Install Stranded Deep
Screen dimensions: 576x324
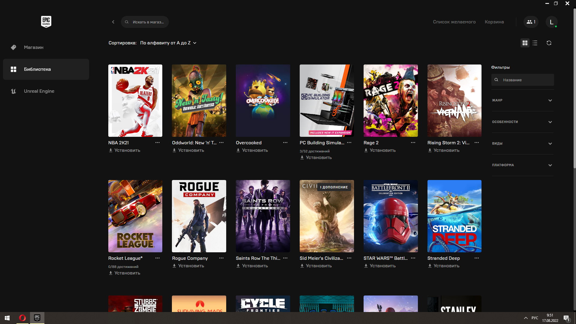[443, 266]
